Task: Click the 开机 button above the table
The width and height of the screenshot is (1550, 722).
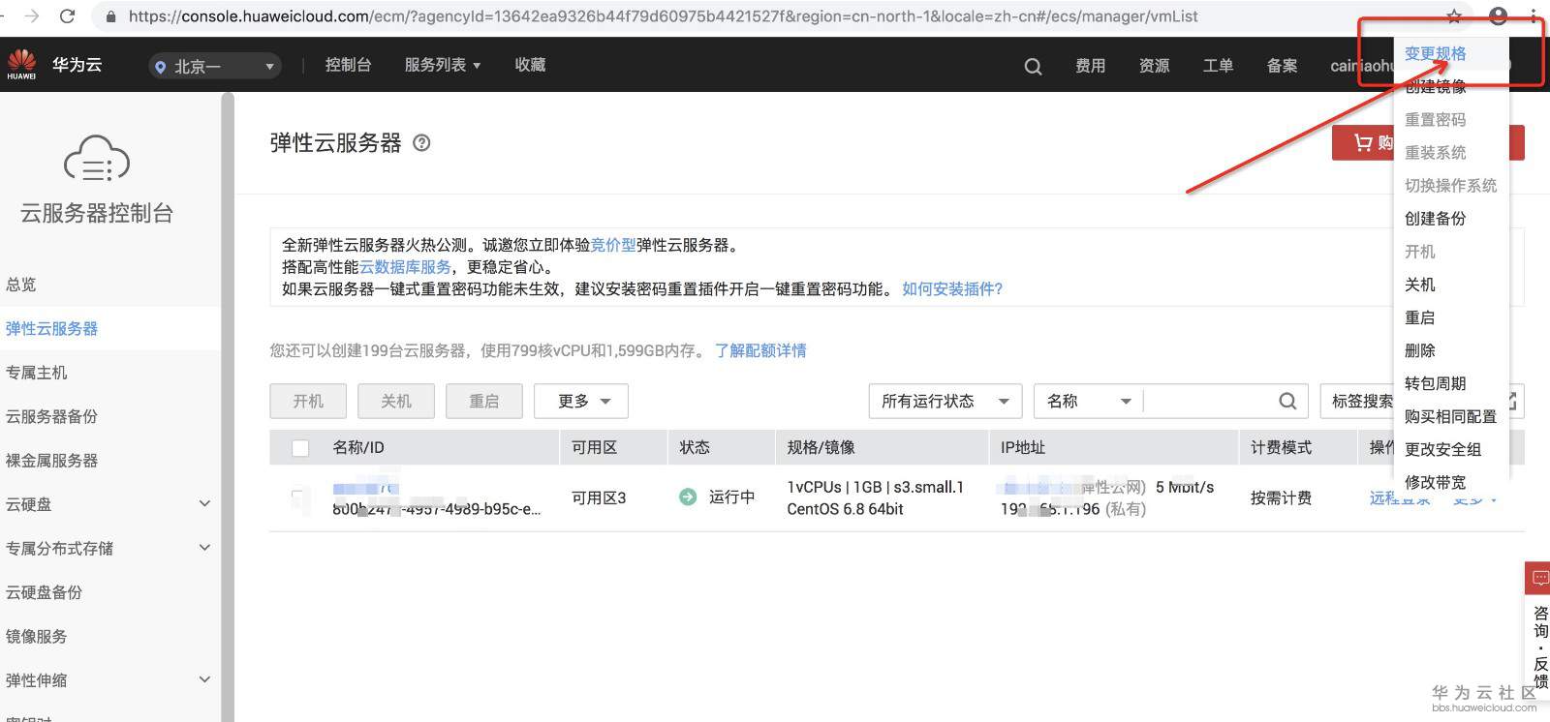Action: 308,401
